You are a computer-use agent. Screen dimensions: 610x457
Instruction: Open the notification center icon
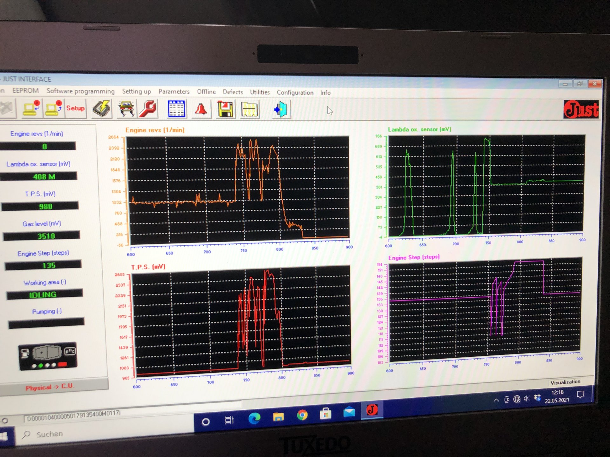click(x=580, y=394)
